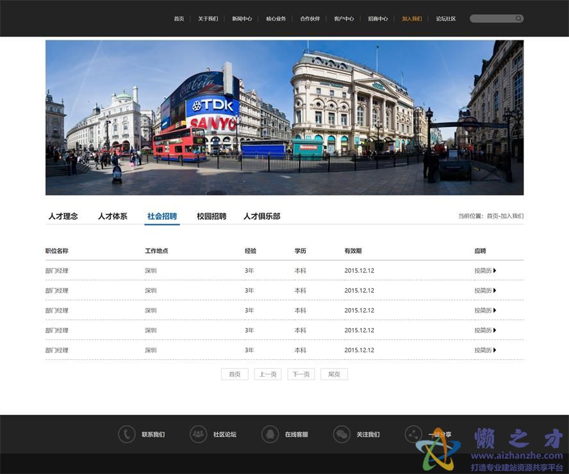
Task: Go to 核心业务 in the top navigation
Action: point(276,19)
